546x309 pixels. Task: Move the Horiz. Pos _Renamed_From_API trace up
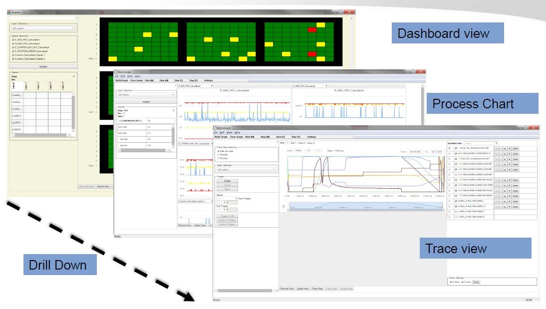point(505,148)
